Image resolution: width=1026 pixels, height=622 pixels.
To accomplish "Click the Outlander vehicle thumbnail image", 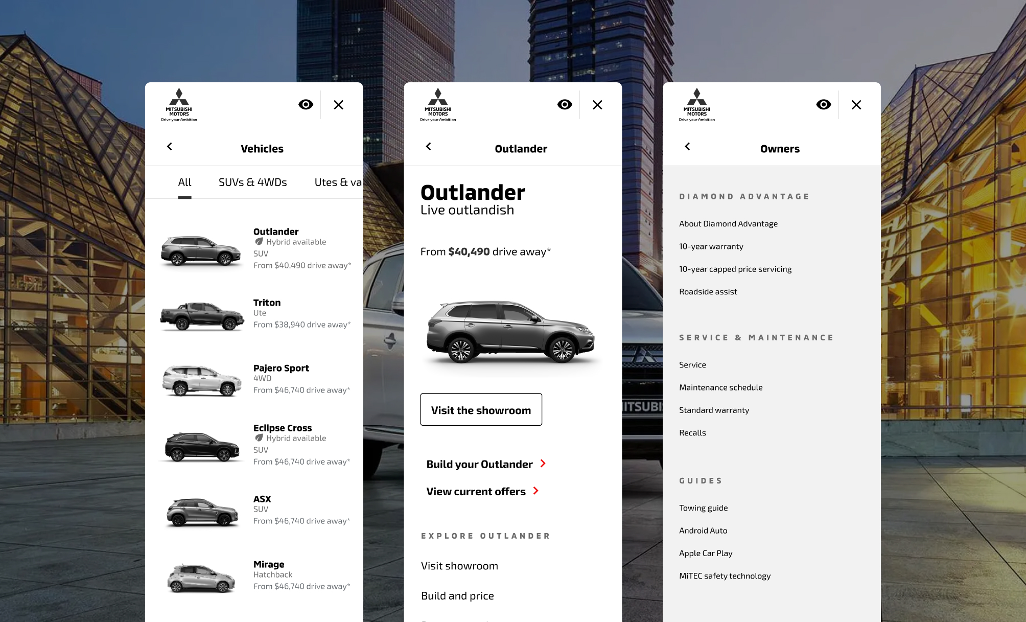I will coord(199,247).
